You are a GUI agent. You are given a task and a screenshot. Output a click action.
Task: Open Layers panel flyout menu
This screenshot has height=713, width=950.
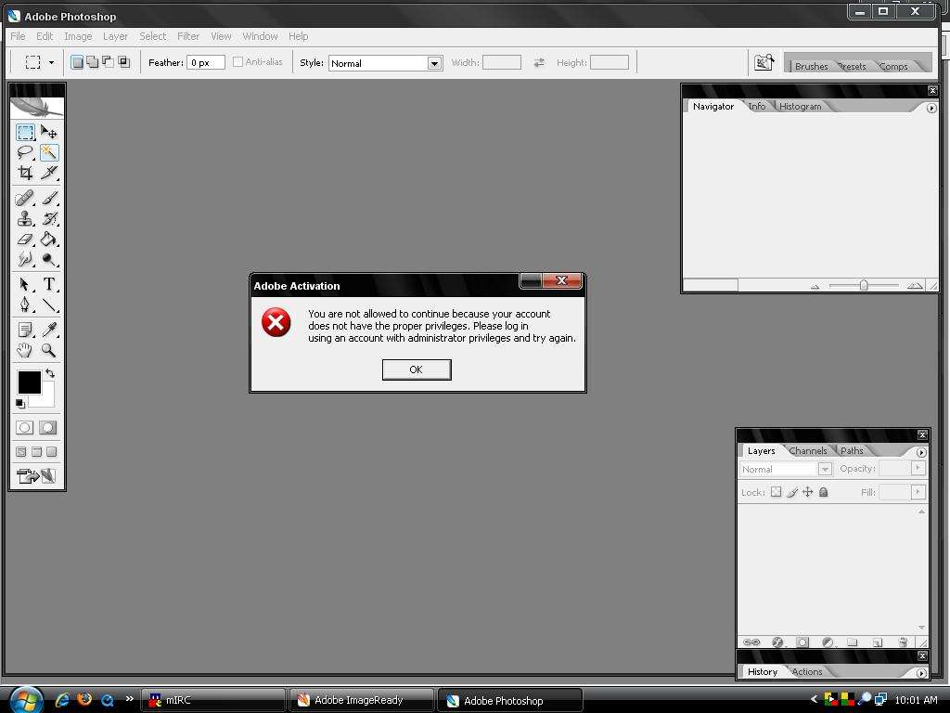[921, 452]
